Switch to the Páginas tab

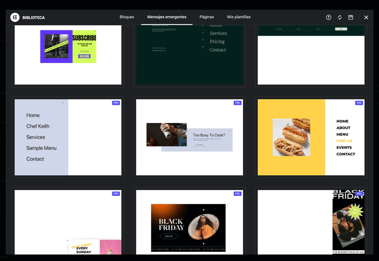point(207,17)
